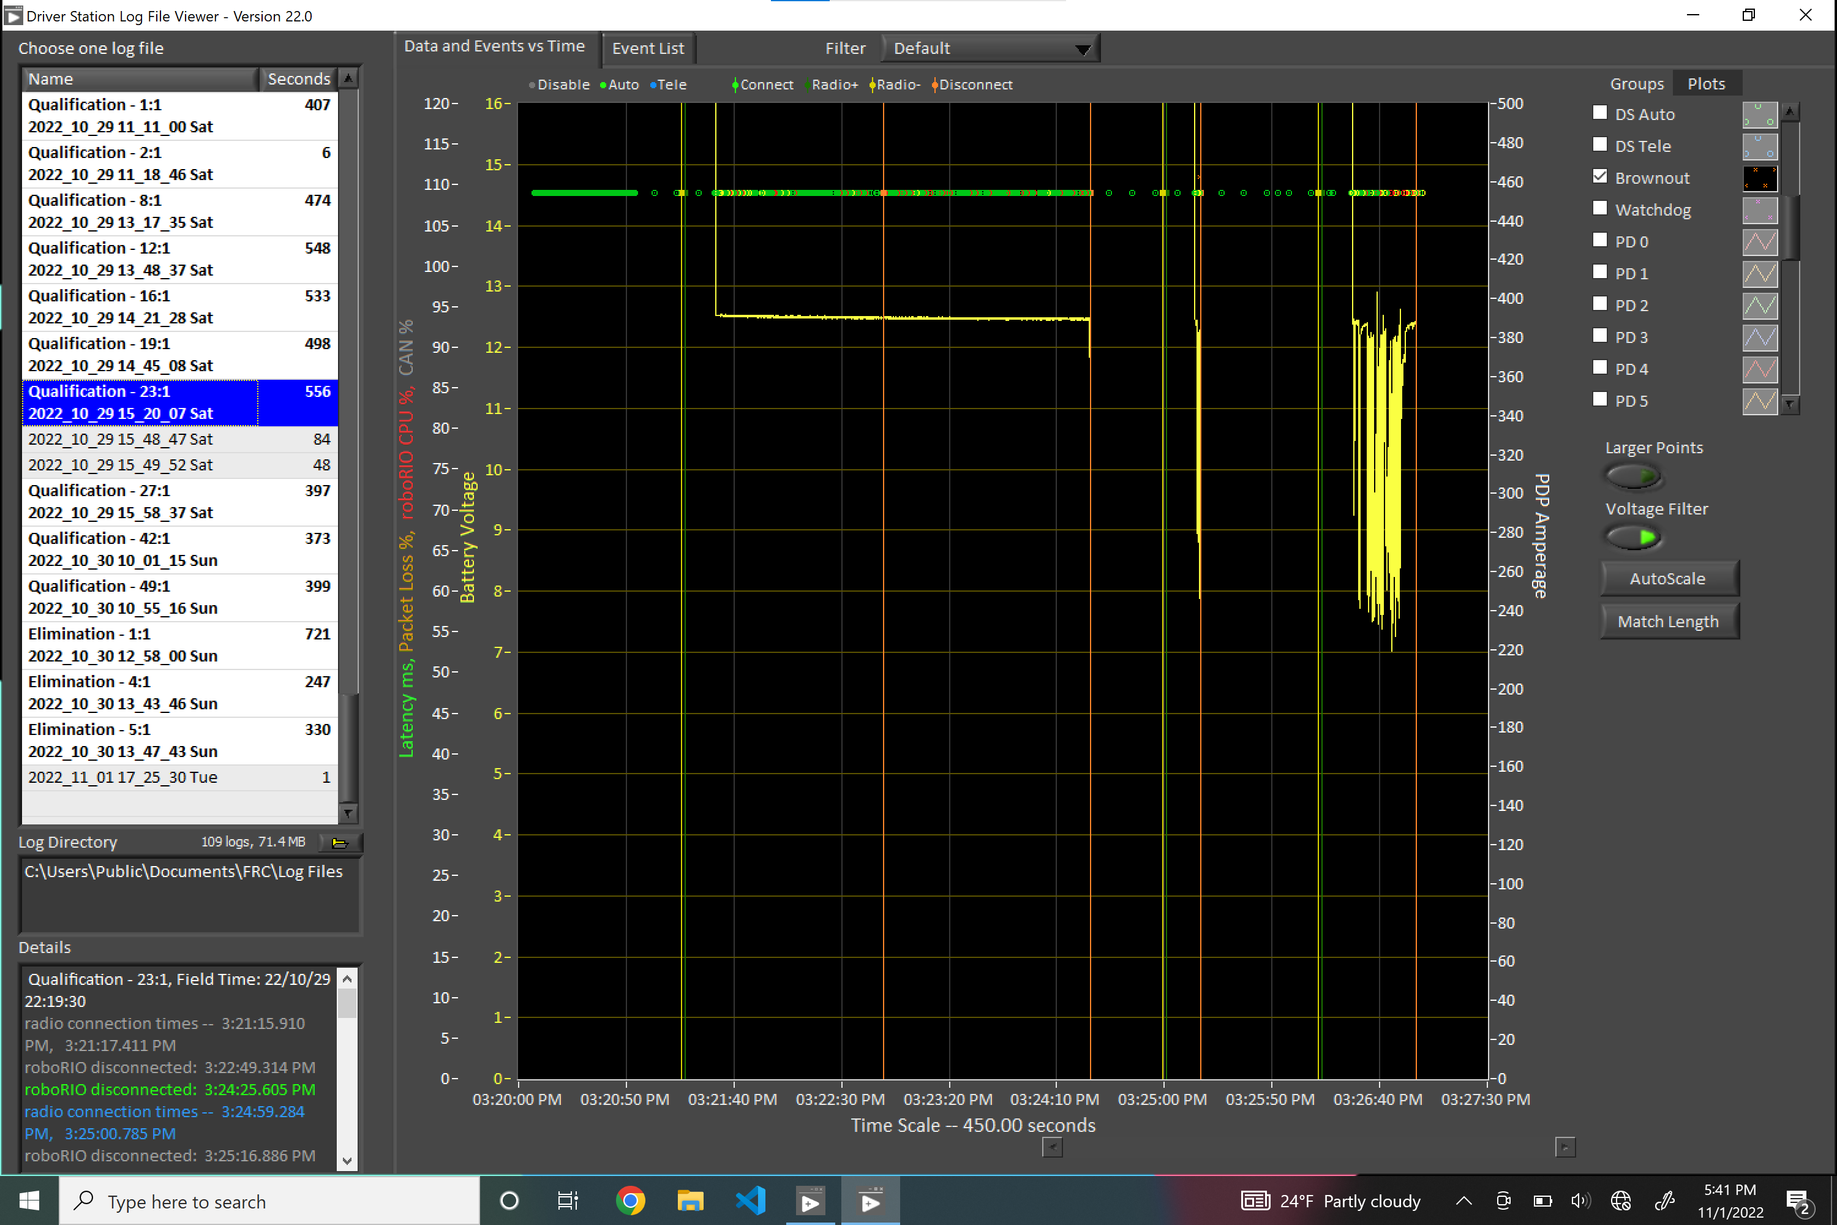Screen dimensions: 1837x1225
Task: Show hidden system tray icons chevron
Action: [1465, 1200]
